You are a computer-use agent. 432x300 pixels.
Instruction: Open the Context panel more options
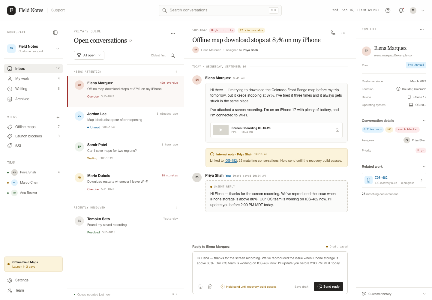click(422, 30)
